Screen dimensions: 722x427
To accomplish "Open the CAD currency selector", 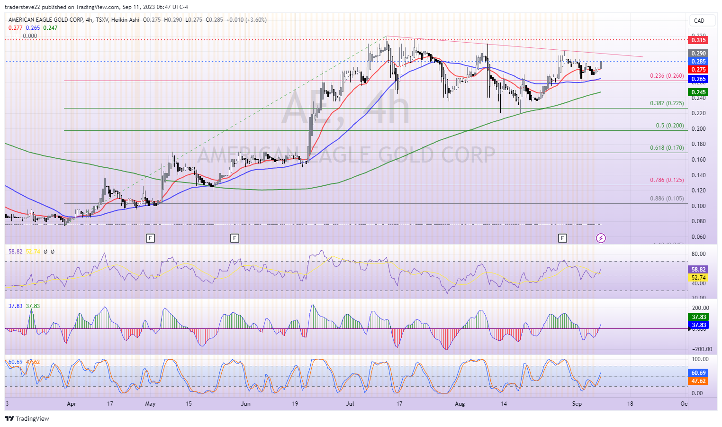I will 701,20.
